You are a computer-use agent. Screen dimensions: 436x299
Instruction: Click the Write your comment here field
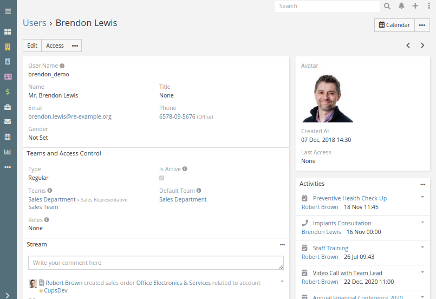(x=156, y=263)
